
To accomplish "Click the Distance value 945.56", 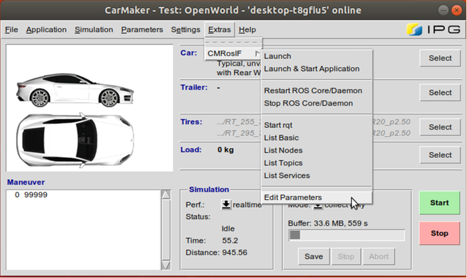I will coord(234,253).
